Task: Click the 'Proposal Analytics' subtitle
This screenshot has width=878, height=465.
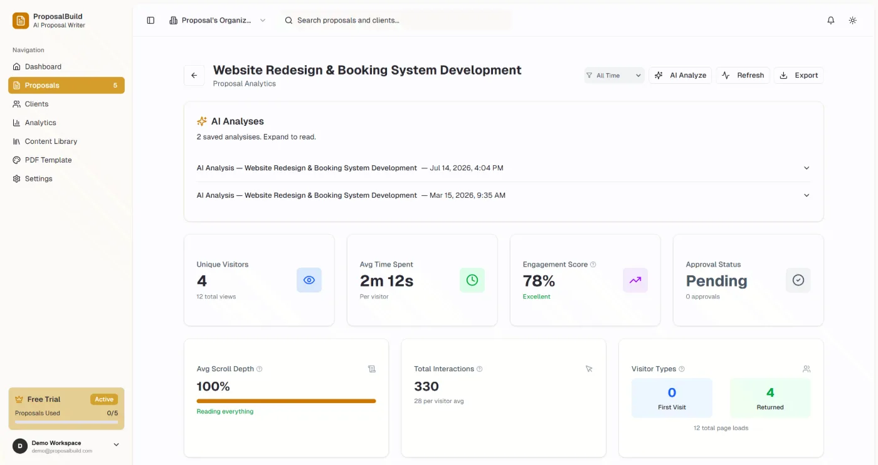Action: (x=245, y=83)
